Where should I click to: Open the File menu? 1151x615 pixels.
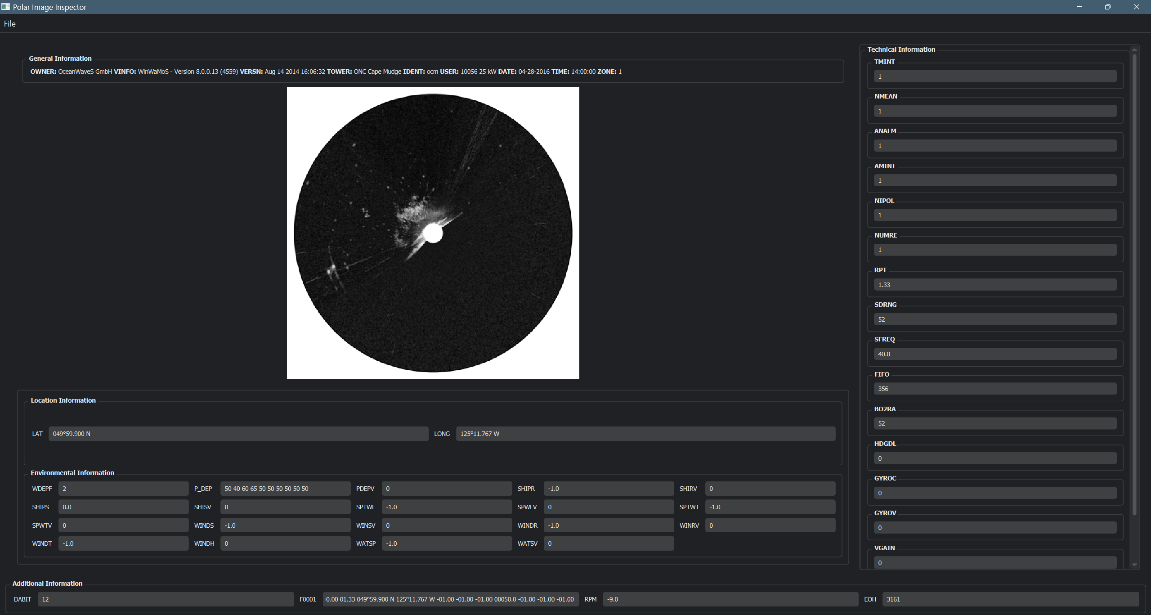pyautogui.click(x=9, y=24)
